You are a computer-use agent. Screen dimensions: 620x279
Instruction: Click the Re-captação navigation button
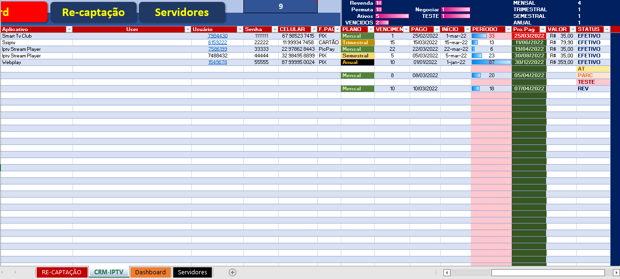tap(93, 12)
